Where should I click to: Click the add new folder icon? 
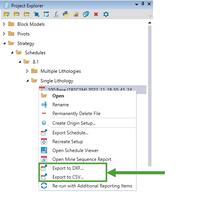pos(7,14)
